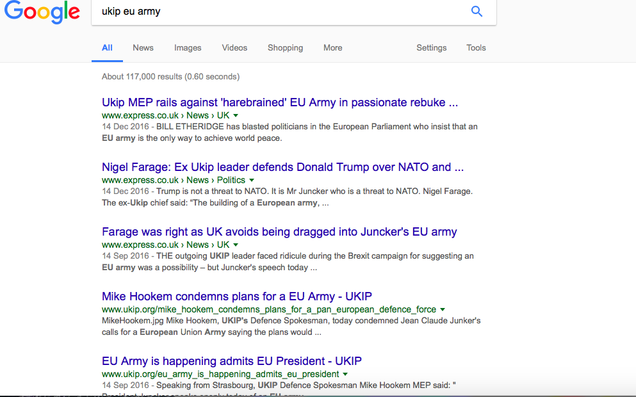Expand dropdown arrow next to 'News › Politics' URL

252,180
